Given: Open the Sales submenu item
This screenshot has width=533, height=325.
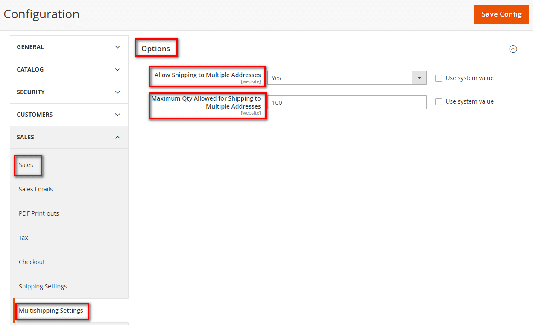Looking at the screenshot, I should 26,165.
